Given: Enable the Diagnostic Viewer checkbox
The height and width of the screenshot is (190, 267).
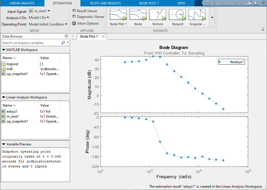Looking at the screenshot, I should pyautogui.click(x=74, y=17).
